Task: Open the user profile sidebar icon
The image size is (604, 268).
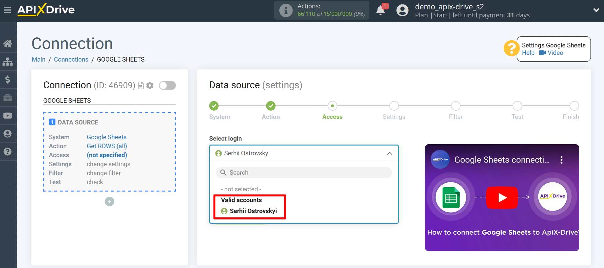Action: click(8, 134)
